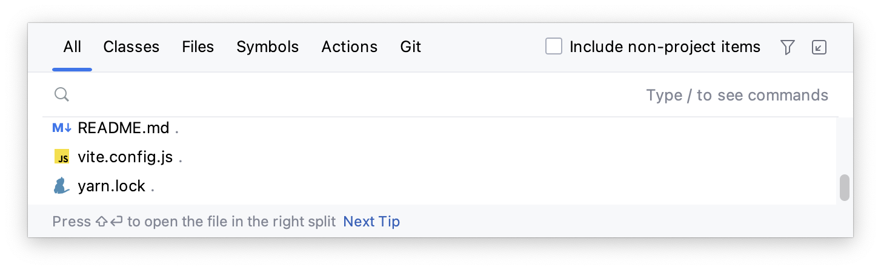Screen dimensions: 881x270
Task: Switch to the All tab
Action: [72, 47]
